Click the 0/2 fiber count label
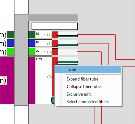Viewport: 135px width, 124px height. pyautogui.click(x=37, y=51)
